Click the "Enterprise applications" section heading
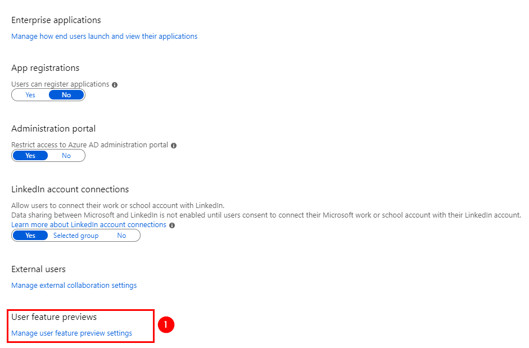 click(x=56, y=20)
